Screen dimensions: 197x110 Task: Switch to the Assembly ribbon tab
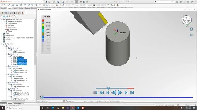3,8
